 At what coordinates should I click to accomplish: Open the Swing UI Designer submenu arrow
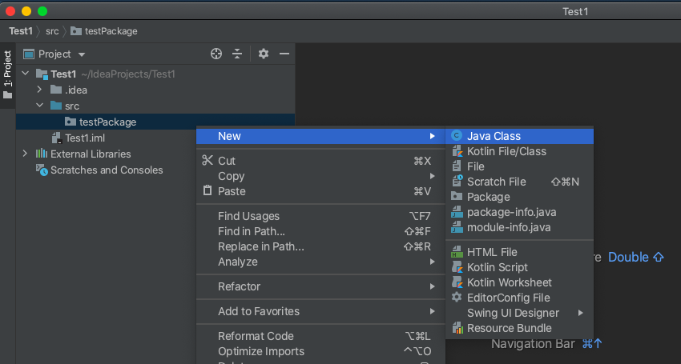pyautogui.click(x=581, y=313)
